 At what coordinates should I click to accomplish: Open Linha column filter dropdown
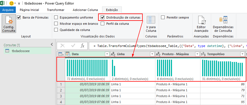click(x=152, y=54)
